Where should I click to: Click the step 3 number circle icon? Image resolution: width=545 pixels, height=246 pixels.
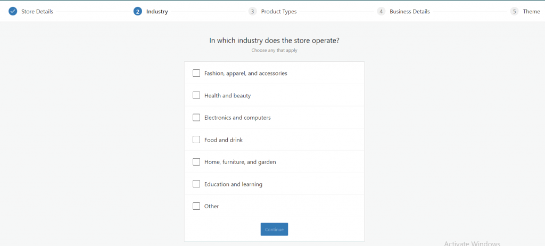pyautogui.click(x=252, y=11)
